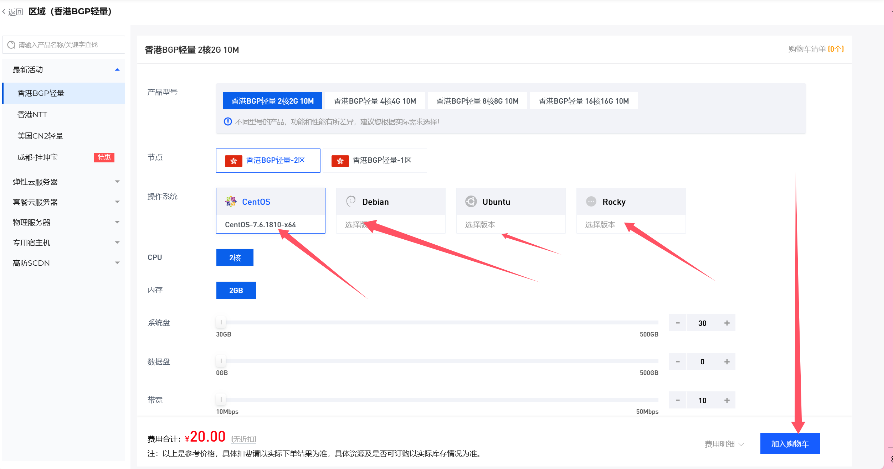The width and height of the screenshot is (893, 469).
Task: Click the 系统盘 value field 30
Action: tap(702, 323)
